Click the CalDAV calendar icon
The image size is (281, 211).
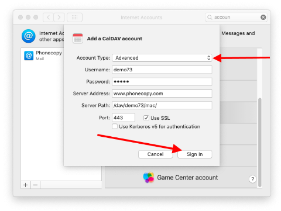(x=78, y=39)
